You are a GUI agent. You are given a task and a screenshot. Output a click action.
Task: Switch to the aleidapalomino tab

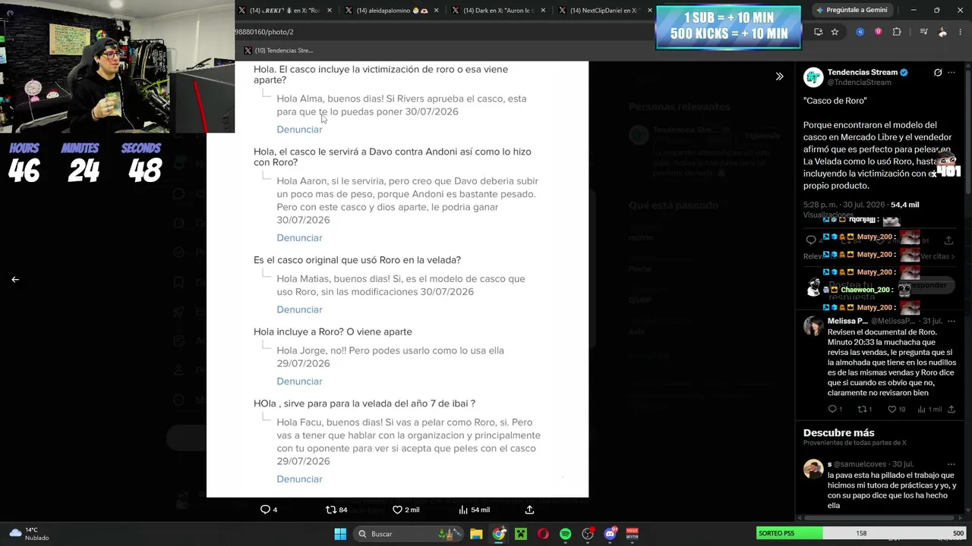click(392, 11)
